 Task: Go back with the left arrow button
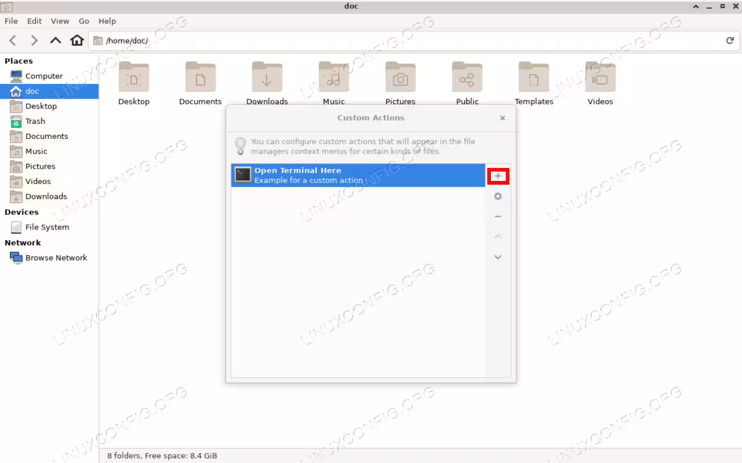[13, 41]
